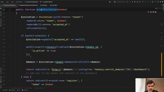
Task: Open the Database side panel
Action: [163, 7]
